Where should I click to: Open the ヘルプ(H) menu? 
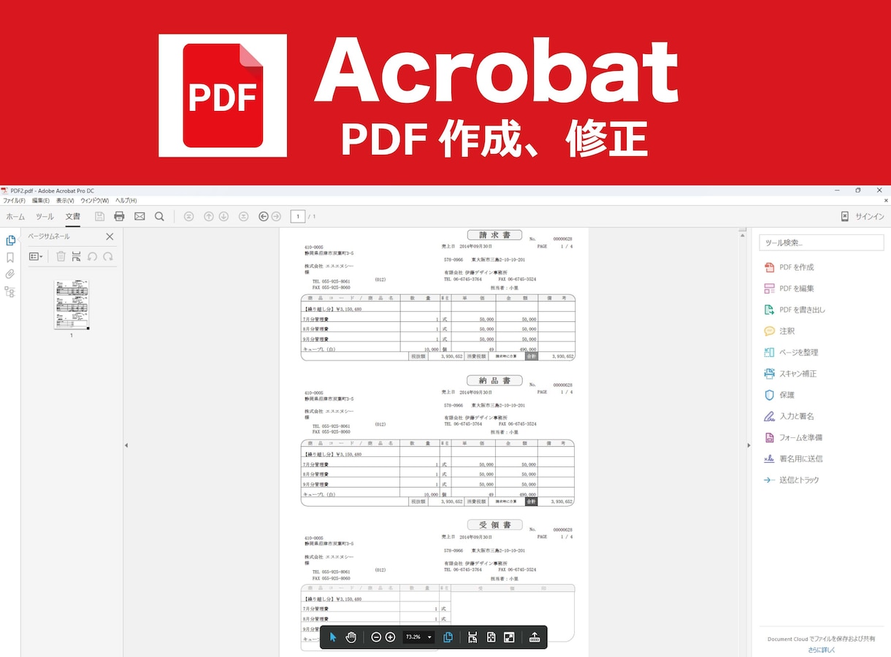pyautogui.click(x=126, y=200)
